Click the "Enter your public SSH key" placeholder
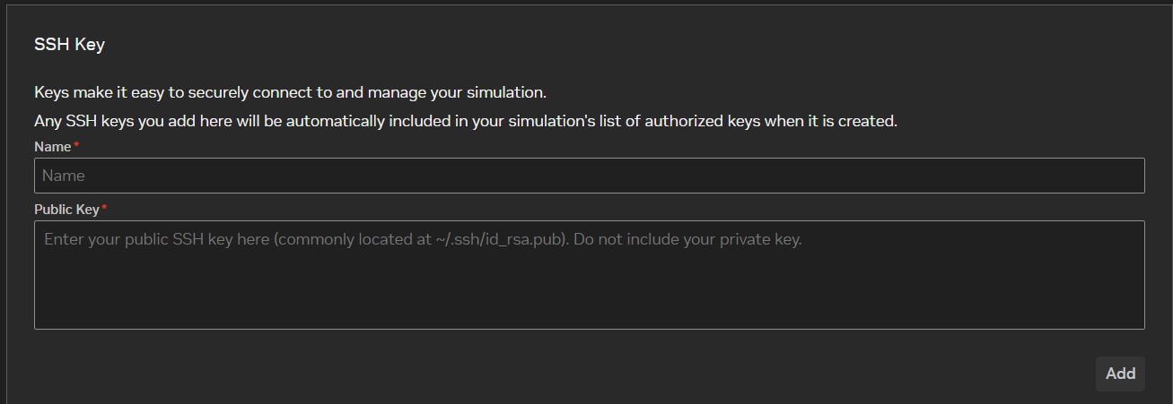This screenshot has height=404, width=1173. tap(157, 240)
